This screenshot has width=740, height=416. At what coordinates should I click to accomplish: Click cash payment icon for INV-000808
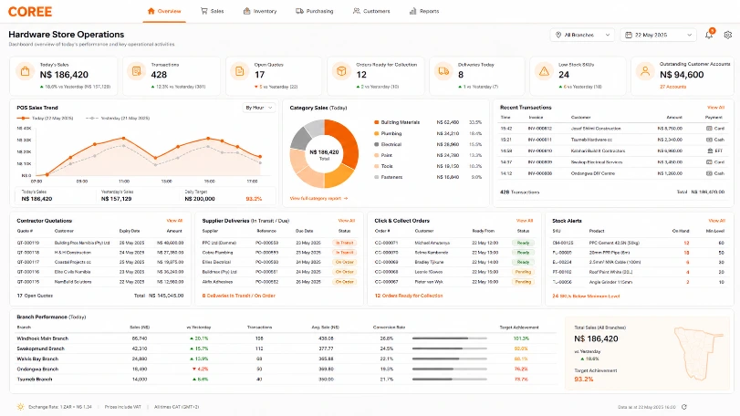709,173
